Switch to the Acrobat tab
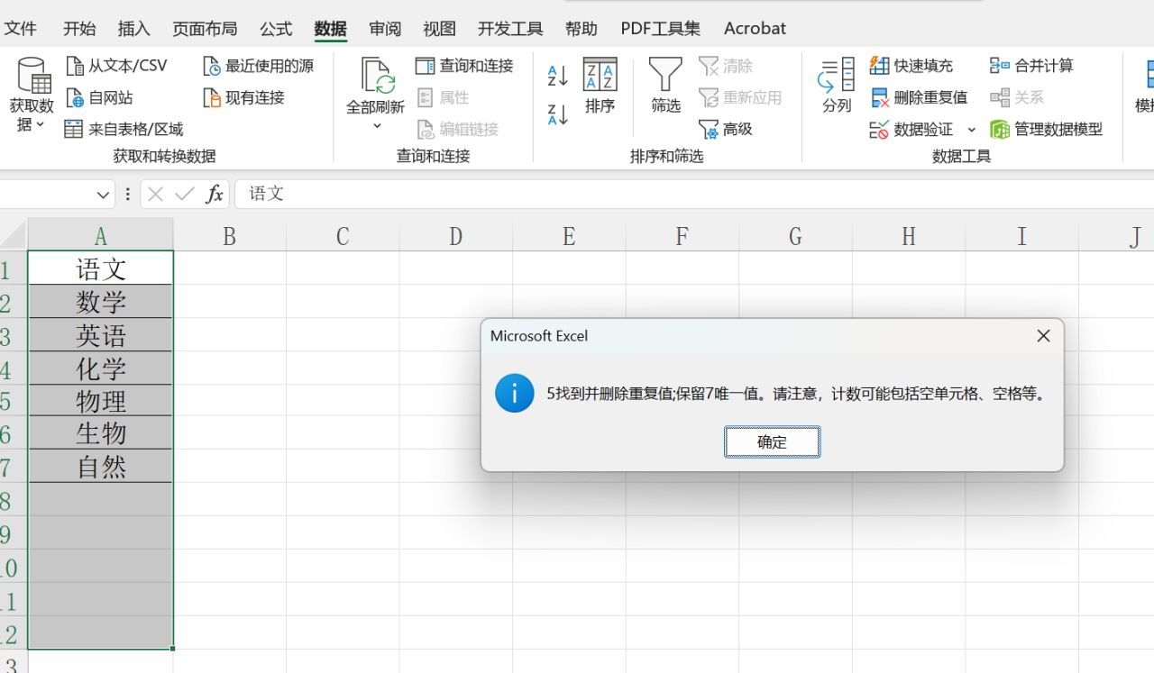1154x673 pixels. 756,29
